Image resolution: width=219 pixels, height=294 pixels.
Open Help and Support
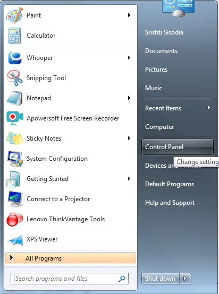pos(170,203)
